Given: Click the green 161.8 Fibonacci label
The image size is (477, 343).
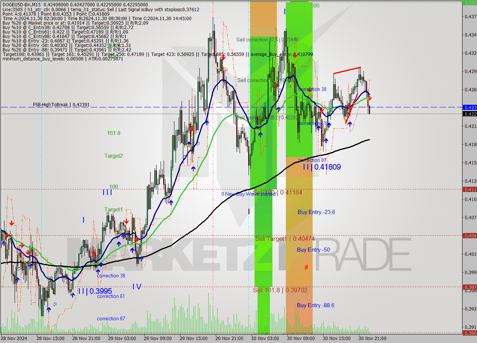Looking at the screenshot, I should point(113,133).
